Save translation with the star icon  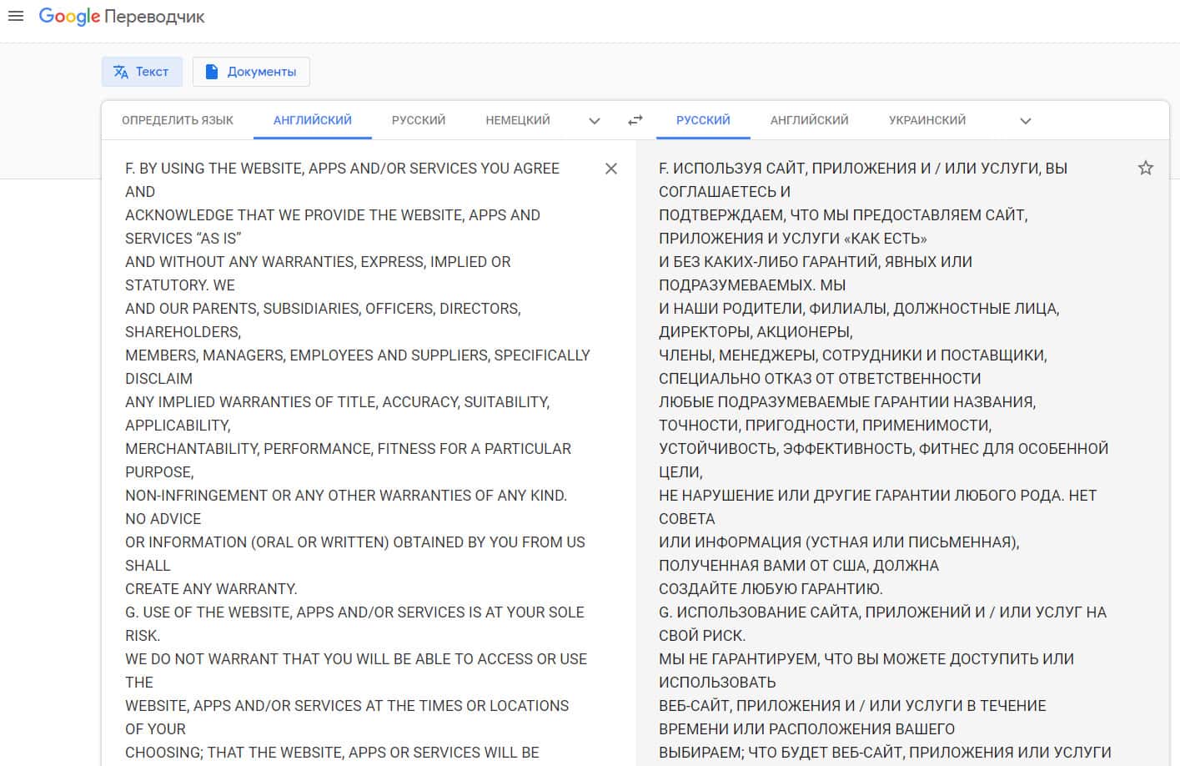(1146, 168)
